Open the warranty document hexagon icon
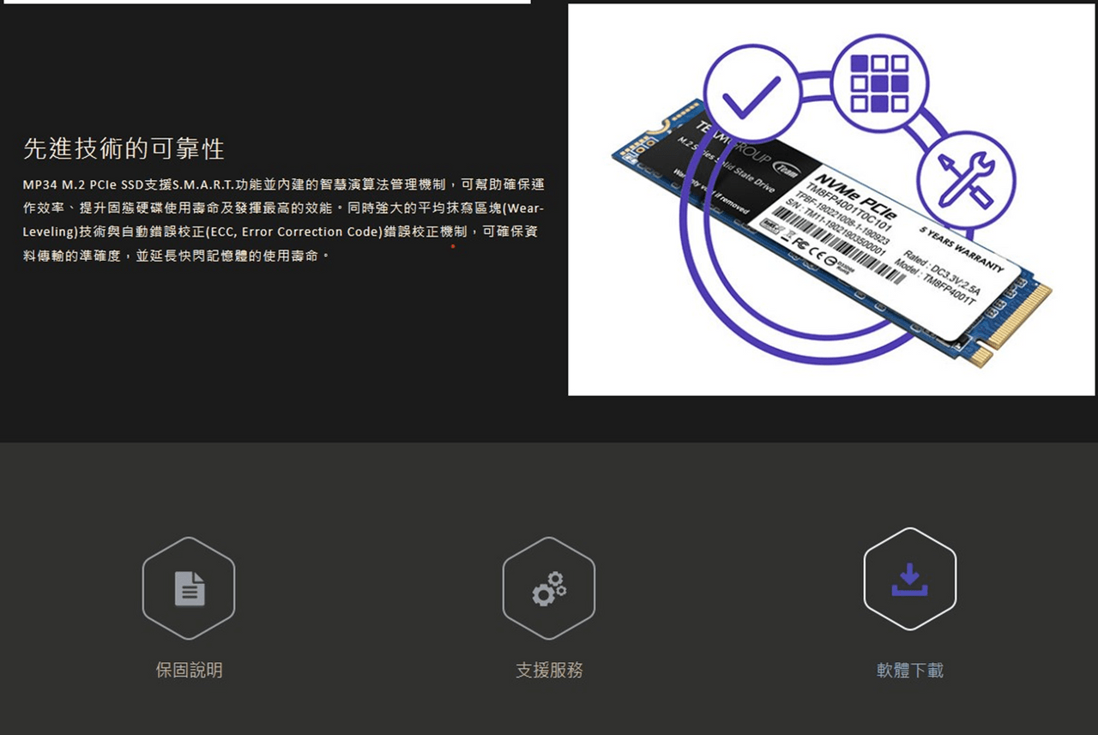 click(x=189, y=588)
